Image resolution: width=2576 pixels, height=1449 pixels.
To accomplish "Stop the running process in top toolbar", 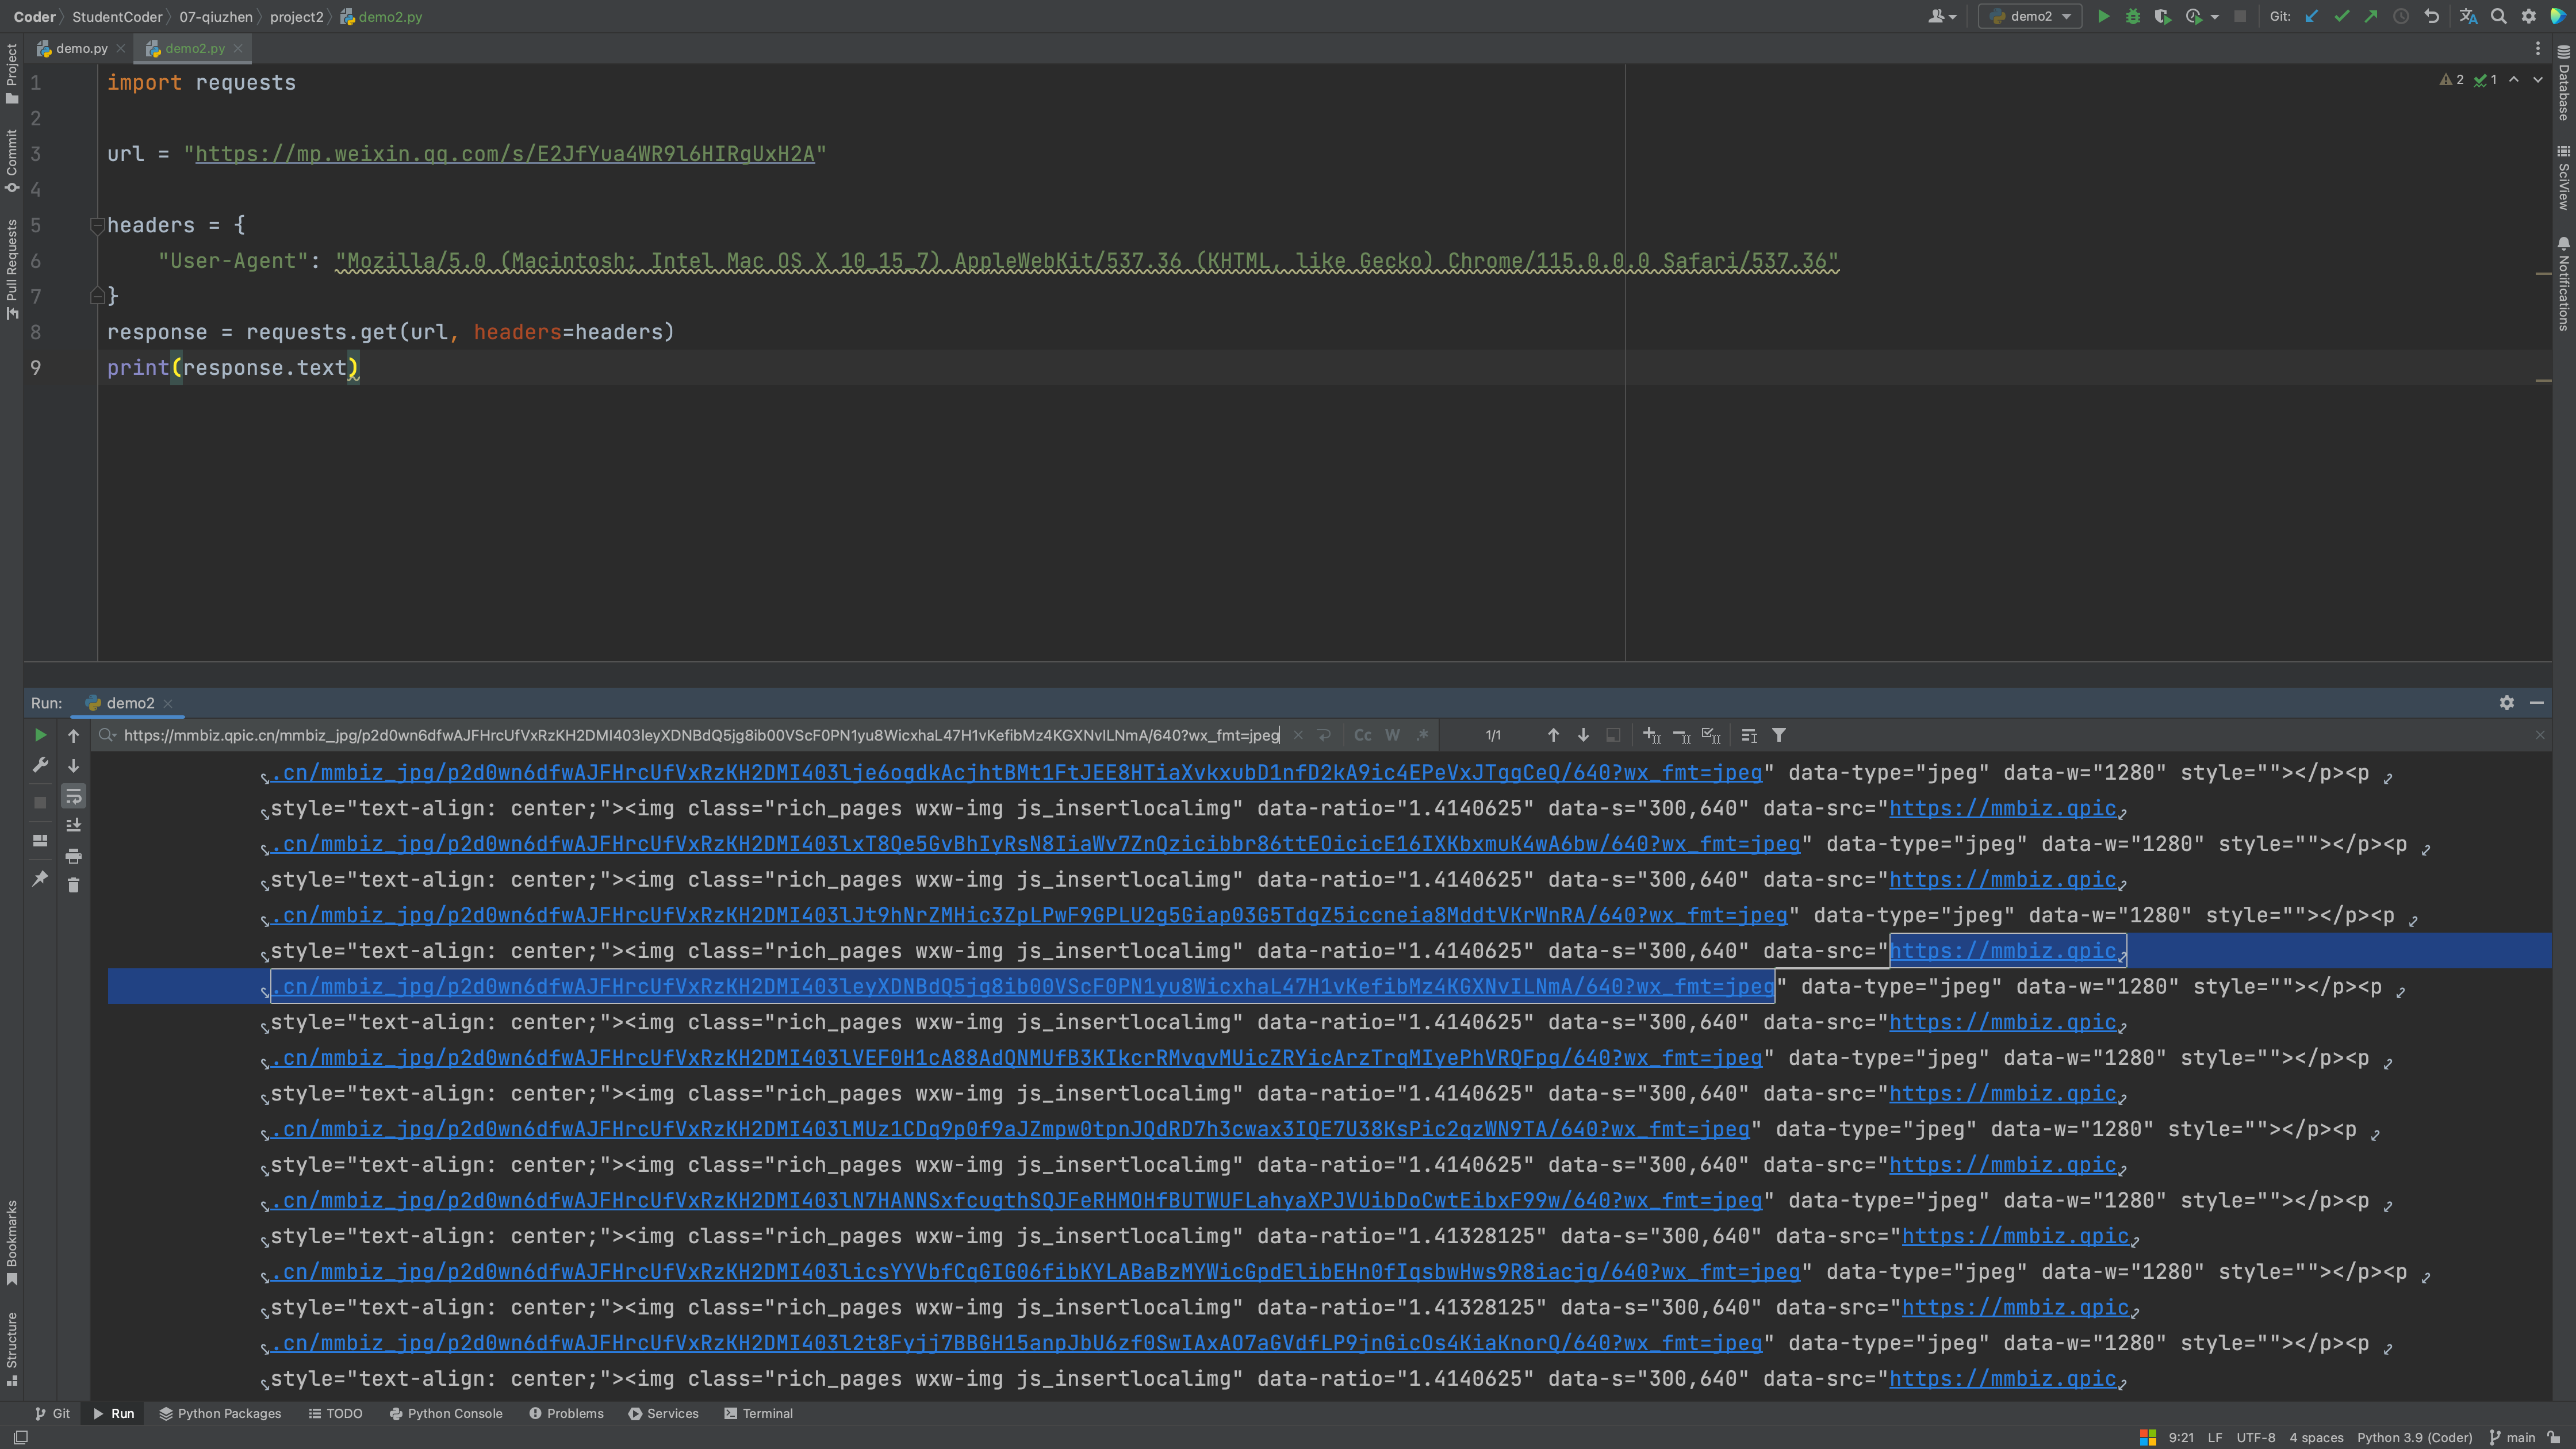I will tap(2240, 16).
